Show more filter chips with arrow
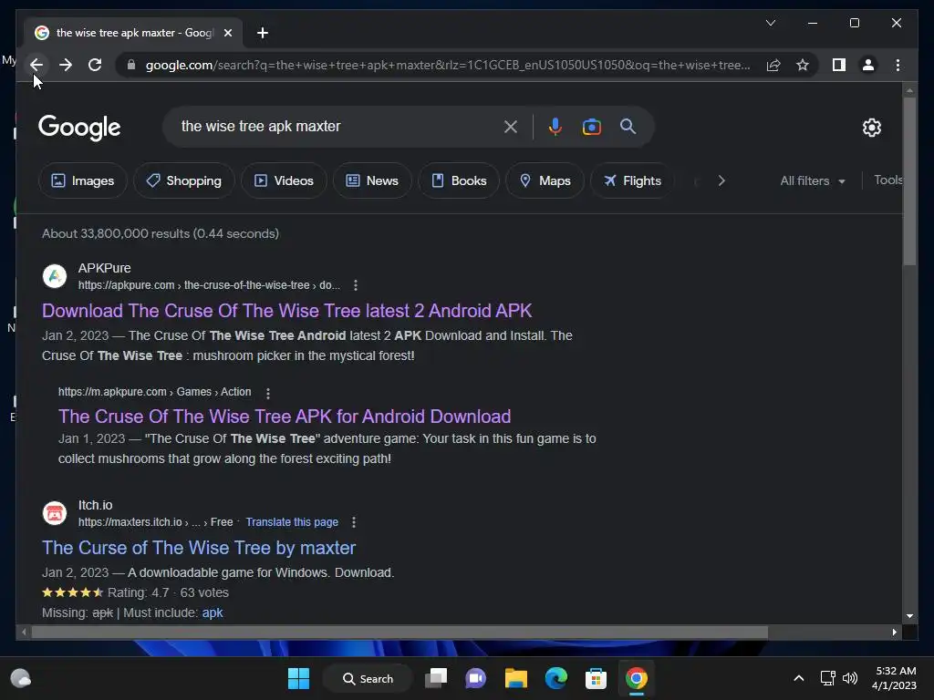The height and width of the screenshot is (700, 934). coord(721,180)
